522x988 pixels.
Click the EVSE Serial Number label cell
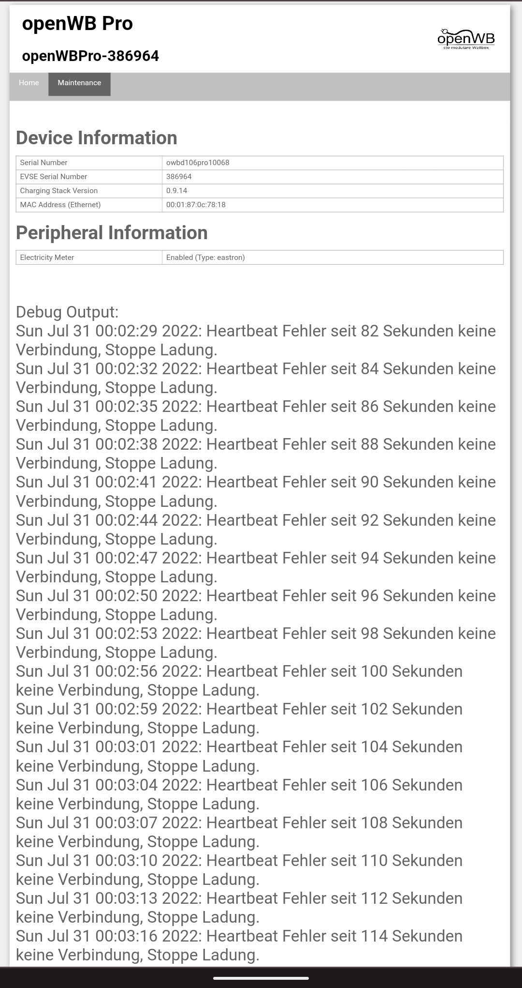tap(54, 177)
